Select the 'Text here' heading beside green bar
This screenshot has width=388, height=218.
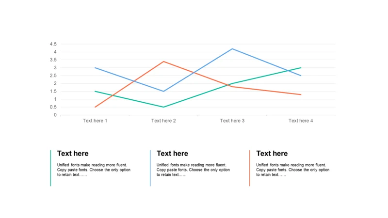point(73,154)
